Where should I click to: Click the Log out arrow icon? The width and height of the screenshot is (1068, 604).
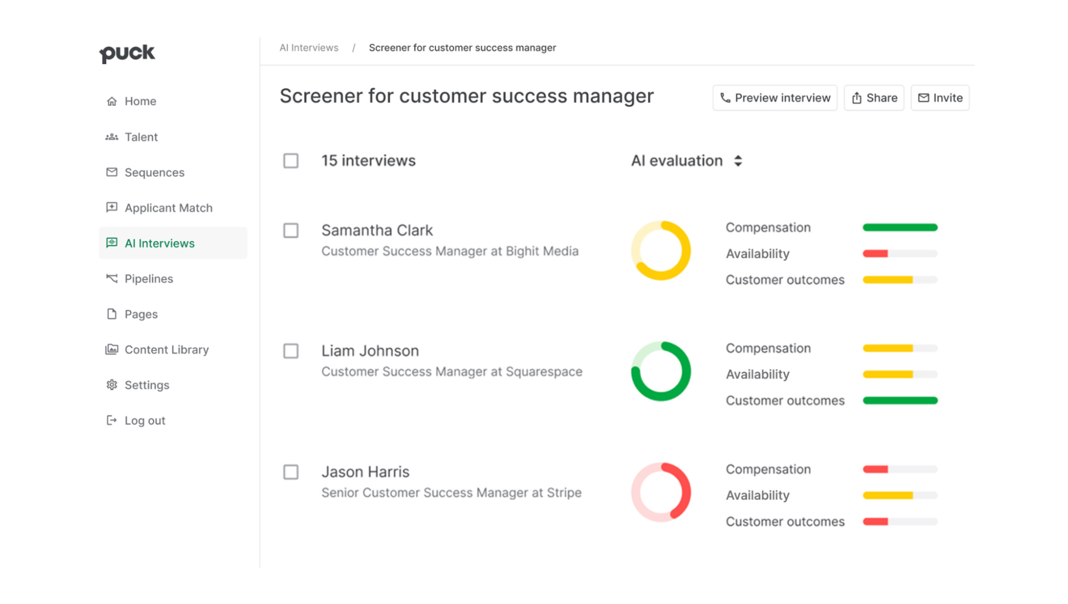coord(111,420)
